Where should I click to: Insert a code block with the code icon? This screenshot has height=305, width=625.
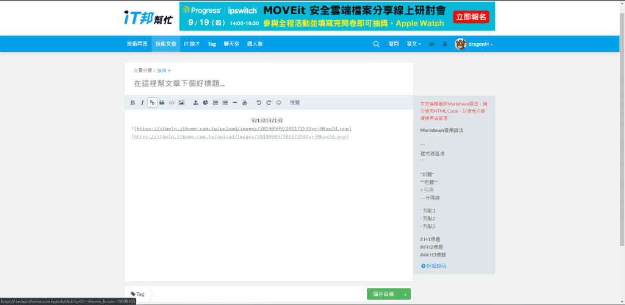tap(172, 103)
